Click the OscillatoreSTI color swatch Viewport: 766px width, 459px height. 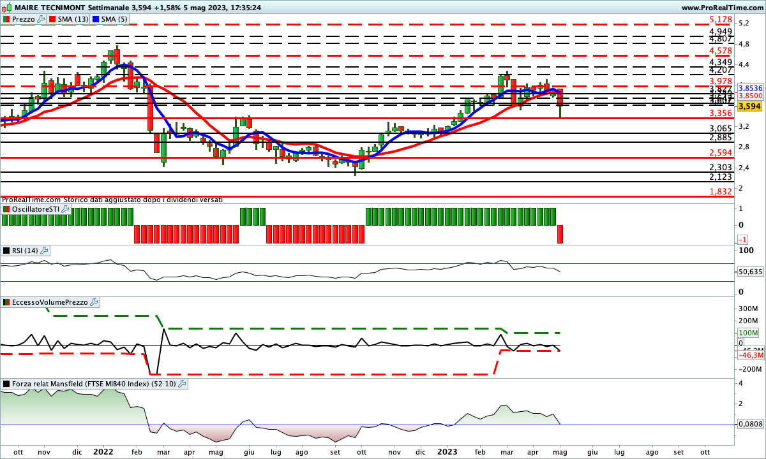click(6, 209)
